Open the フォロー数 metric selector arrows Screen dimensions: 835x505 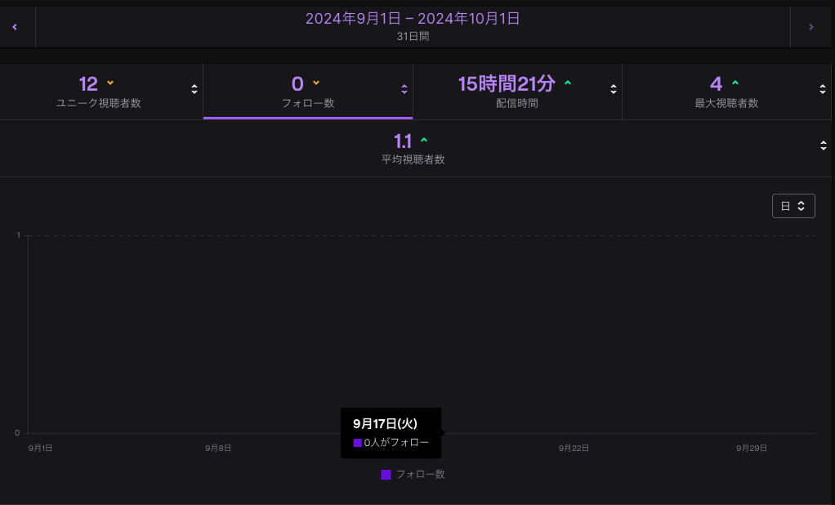pyautogui.click(x=404, y=89)
